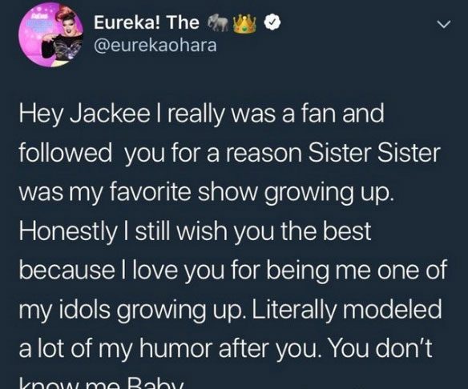Image resolution: width=468 pixels, height=389 pixels.
Task: Click the elephant emoji in the name
Action: coord(216,23)
